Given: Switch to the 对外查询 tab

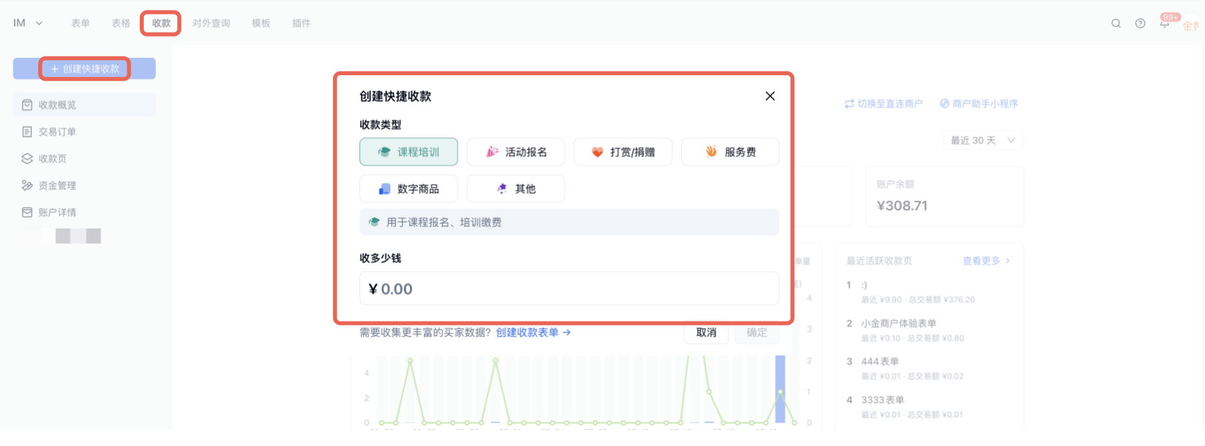Looking at the screenshot, I should click(211, 23).
